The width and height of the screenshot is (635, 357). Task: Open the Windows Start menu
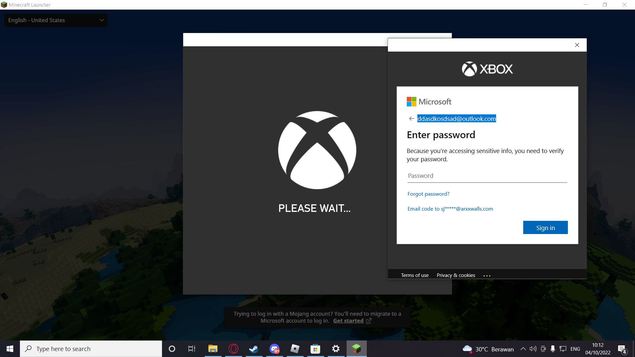coord(10,349)
